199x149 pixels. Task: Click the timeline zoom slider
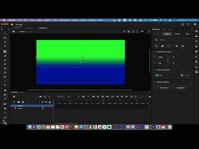click(x=143, y=97)
